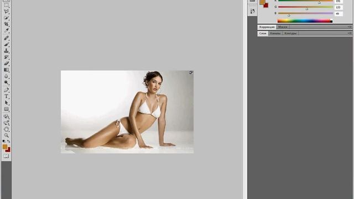Click the woman photo on the canvas

pos(127,112)
